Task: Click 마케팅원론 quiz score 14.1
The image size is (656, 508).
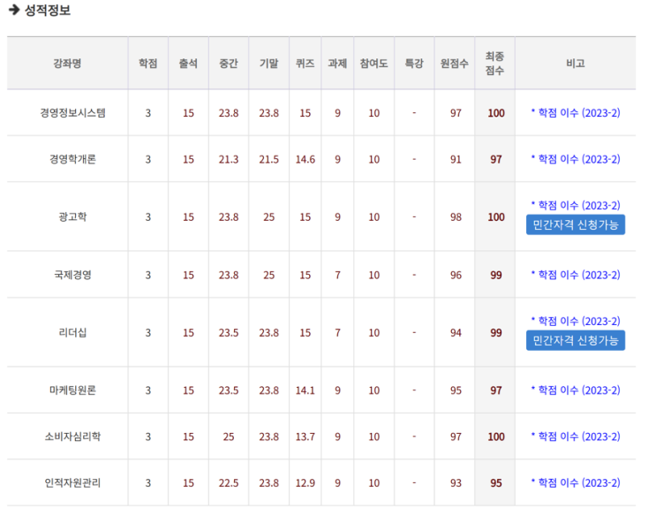Action: tap(305, 390)
